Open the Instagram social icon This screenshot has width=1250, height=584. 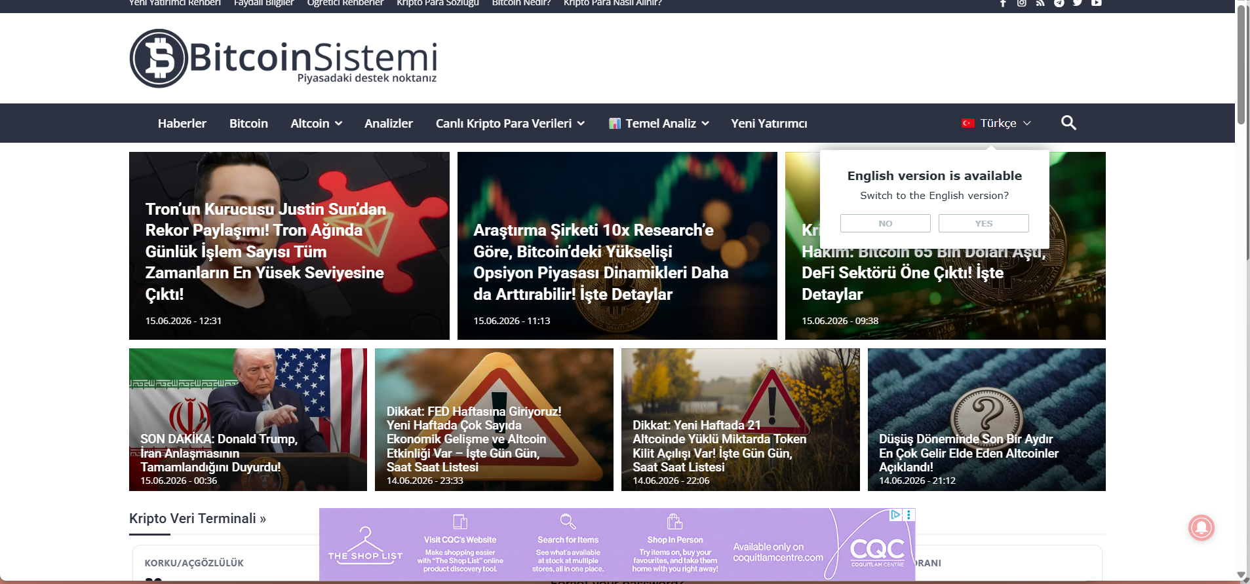[1021, 3]
